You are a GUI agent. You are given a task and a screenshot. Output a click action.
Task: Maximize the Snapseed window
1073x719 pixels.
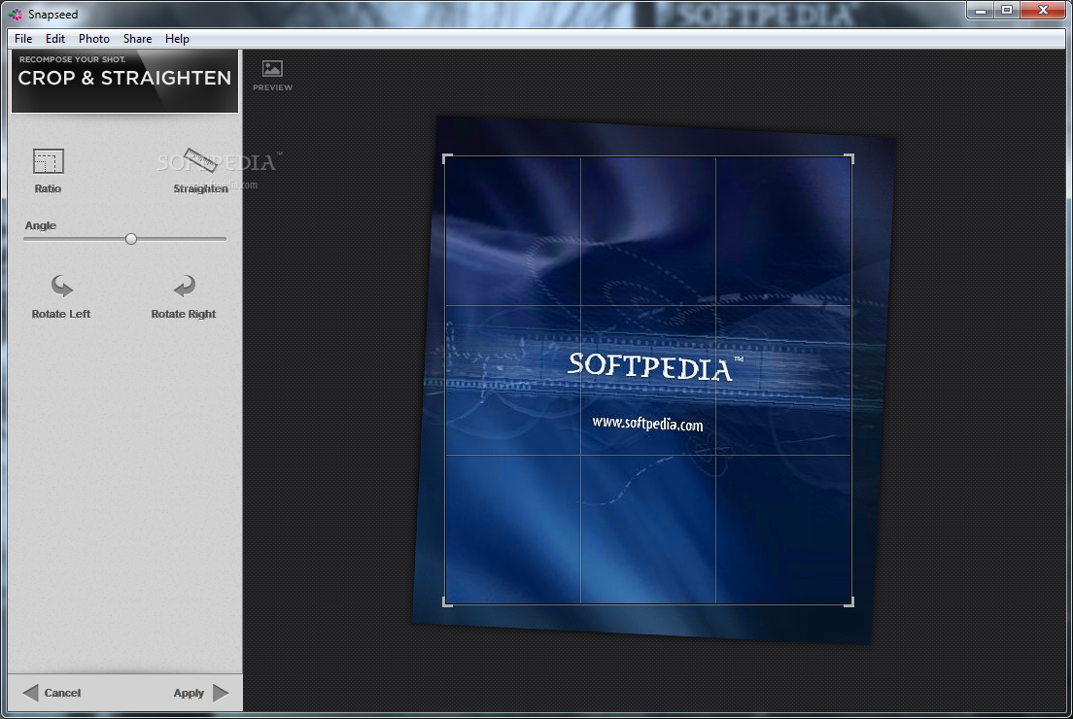point(1007,11)
